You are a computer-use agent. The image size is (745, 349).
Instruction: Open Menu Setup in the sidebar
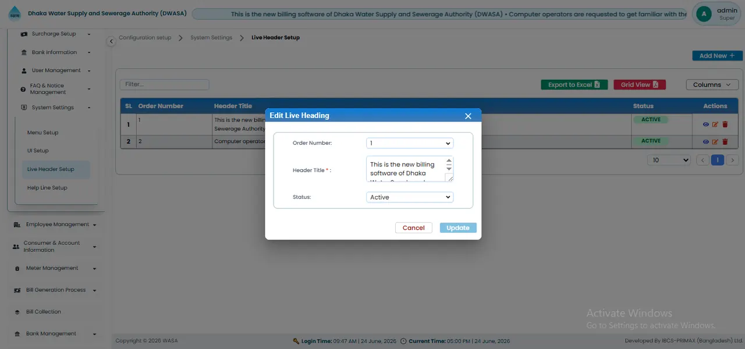(42, 133)
